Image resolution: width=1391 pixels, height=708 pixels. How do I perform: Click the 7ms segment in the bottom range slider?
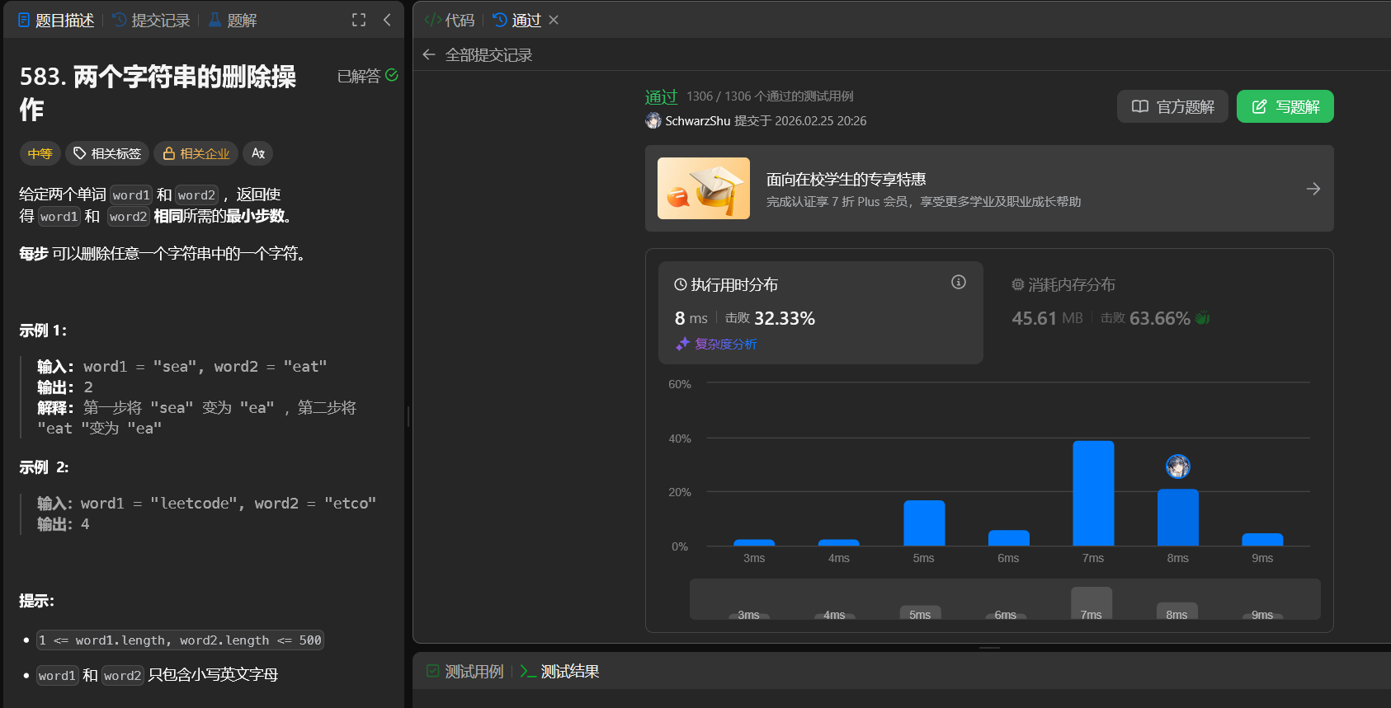tap(1092, 604)
